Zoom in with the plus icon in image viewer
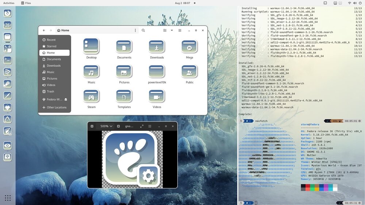Screen dimensions: 365x205 click(118, 126)
